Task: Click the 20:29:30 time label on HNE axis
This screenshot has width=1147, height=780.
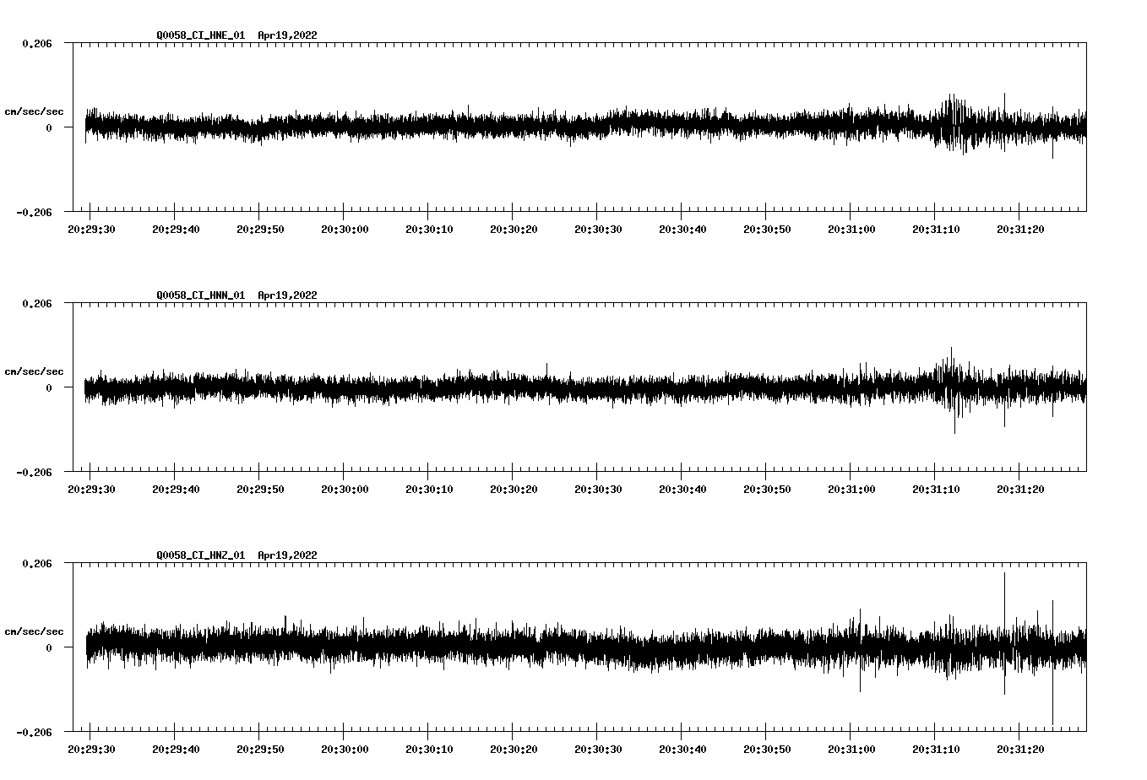Action: (x=91, y=230)
